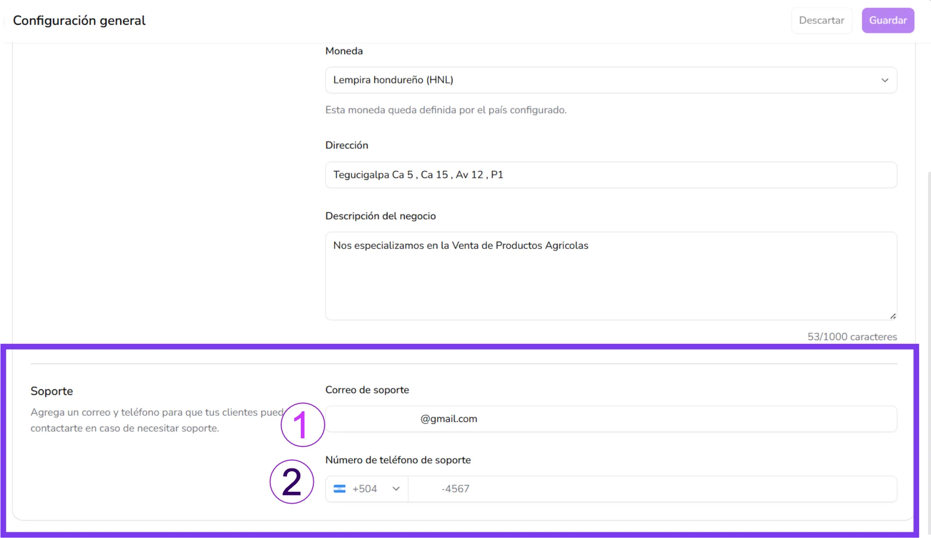The image size is (931, 538).
Task: Expand the Moneda dropdown chevron arrow
Action: click(885, 80)
